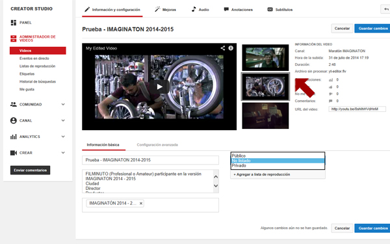390x244 pixels.
Task: Open Subtítulos CC tab
Action: point(279,10)
